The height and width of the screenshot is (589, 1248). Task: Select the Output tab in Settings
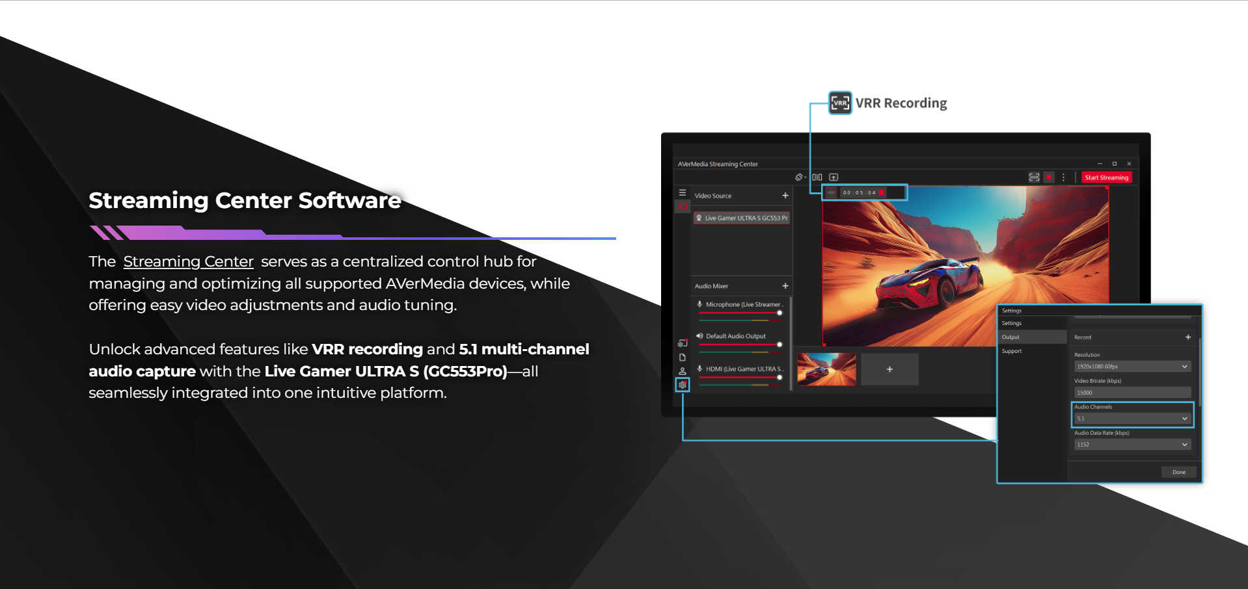1011,337
